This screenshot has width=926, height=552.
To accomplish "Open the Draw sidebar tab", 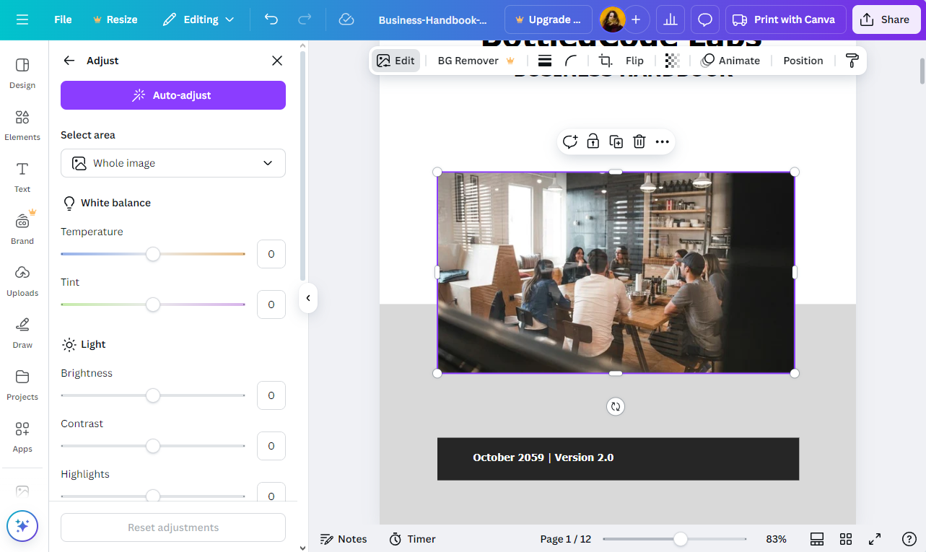I will click(22, 333).
